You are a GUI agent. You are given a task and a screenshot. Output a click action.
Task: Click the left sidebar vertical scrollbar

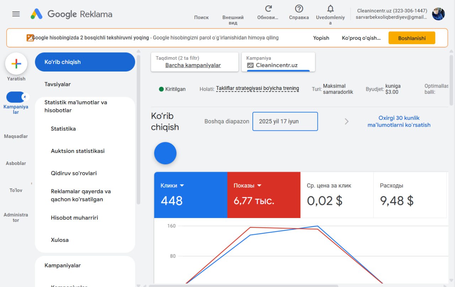(x=138, y=129)
